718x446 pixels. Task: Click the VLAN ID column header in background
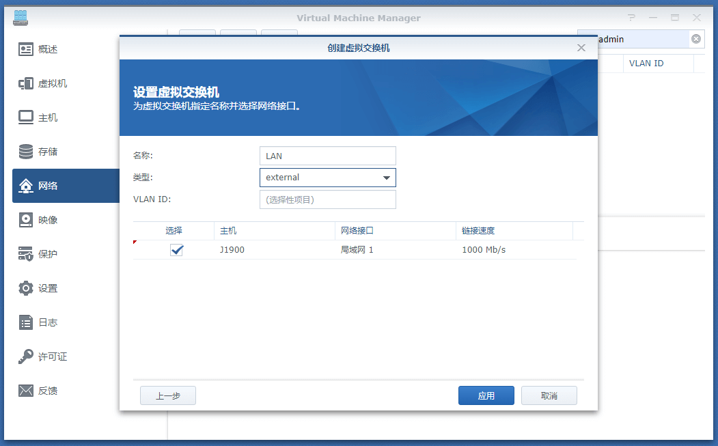[658, 64]
